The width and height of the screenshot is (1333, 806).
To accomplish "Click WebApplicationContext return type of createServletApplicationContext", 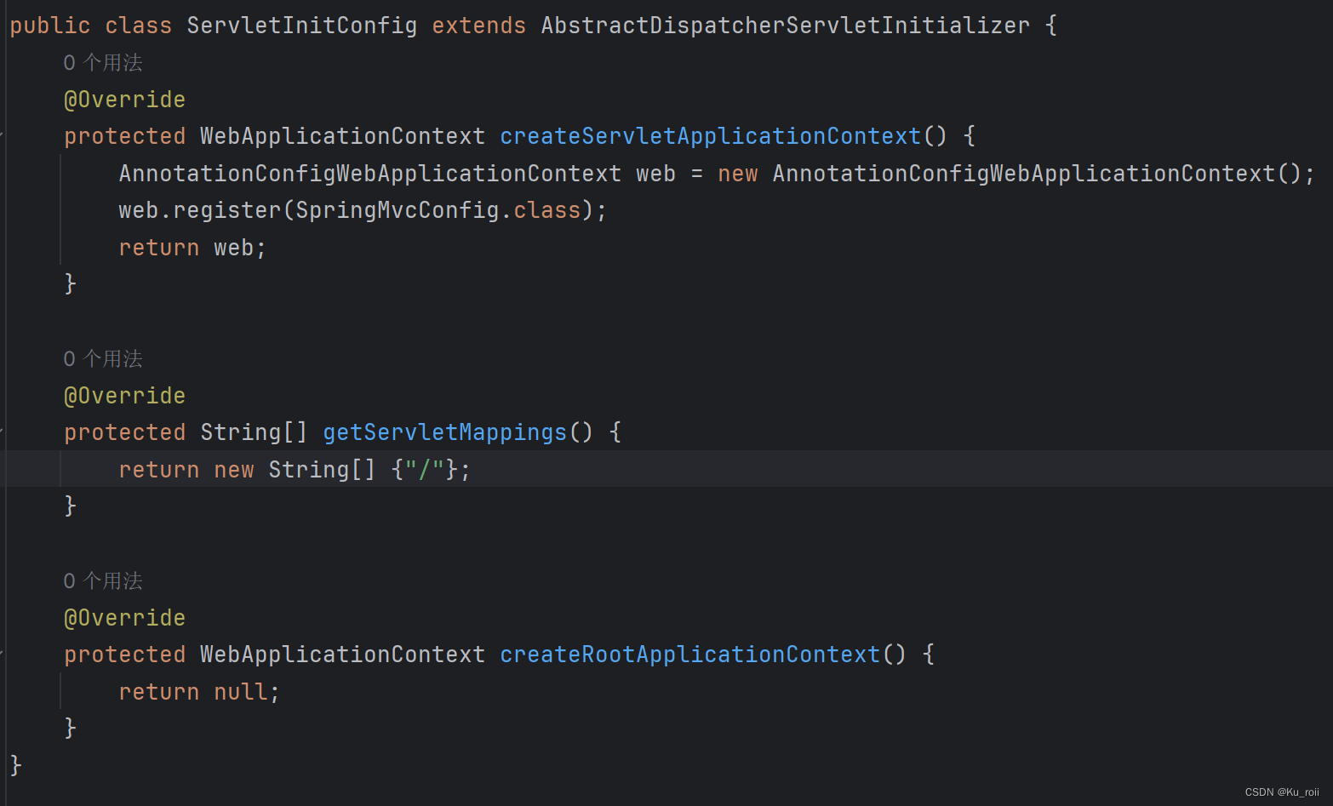I will coord(343,136).
